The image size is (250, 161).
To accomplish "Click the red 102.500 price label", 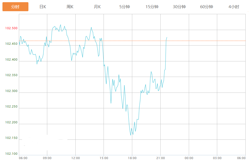I will [x=11, y=28].
